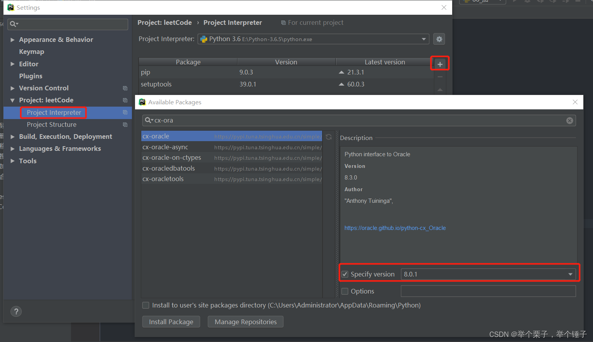Open Appearance & Behavior settings
Screen dimensions: 593x342
tap(56, 40)
